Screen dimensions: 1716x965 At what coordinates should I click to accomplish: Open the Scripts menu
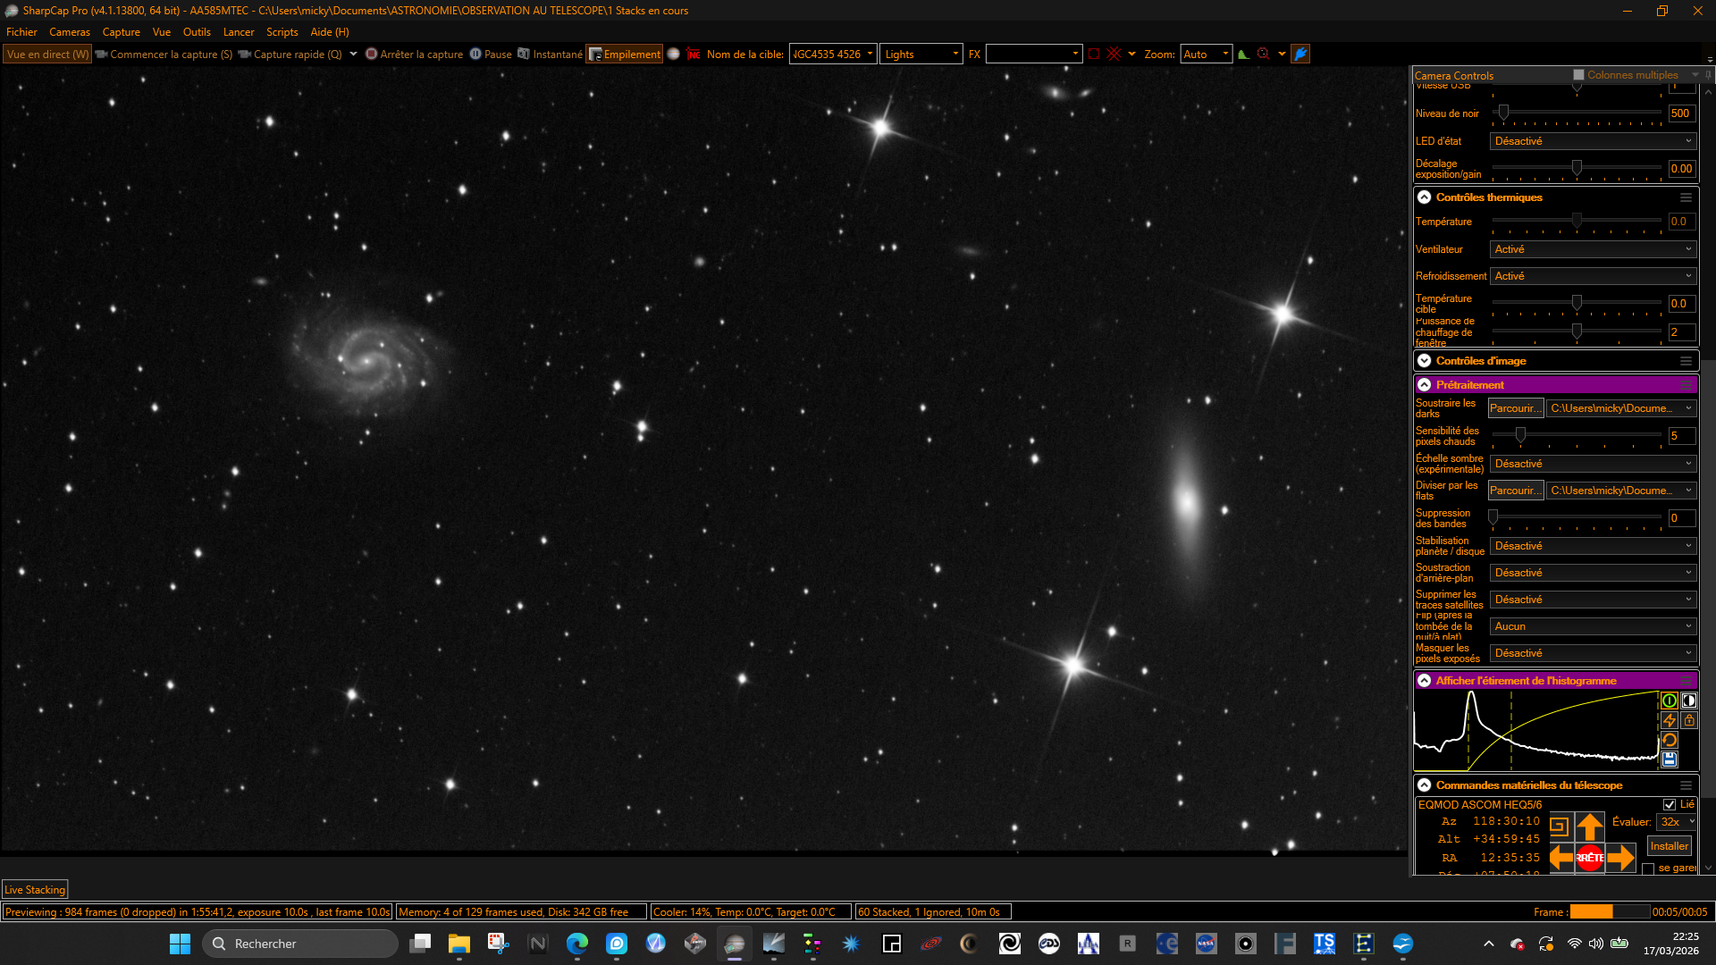click(x=282, y=32)
